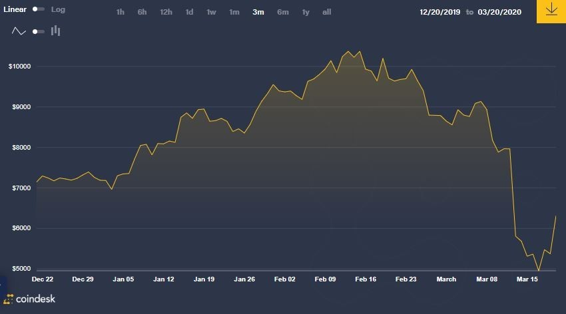The width and height of the screenshot is (566, 314).
Task: Switch to the 1h time range
Action: coord(121,12)
